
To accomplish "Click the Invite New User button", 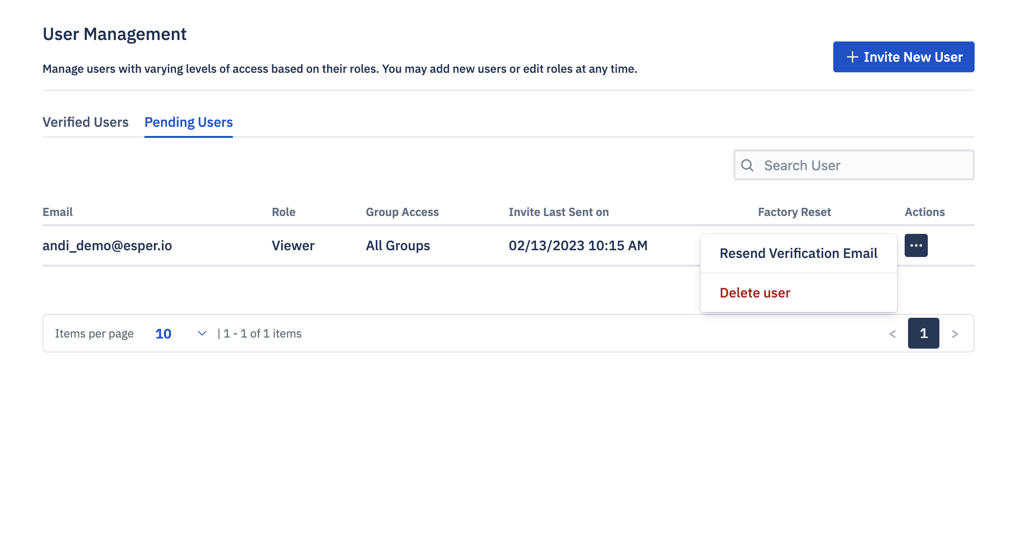I will [x=904, y=57].
